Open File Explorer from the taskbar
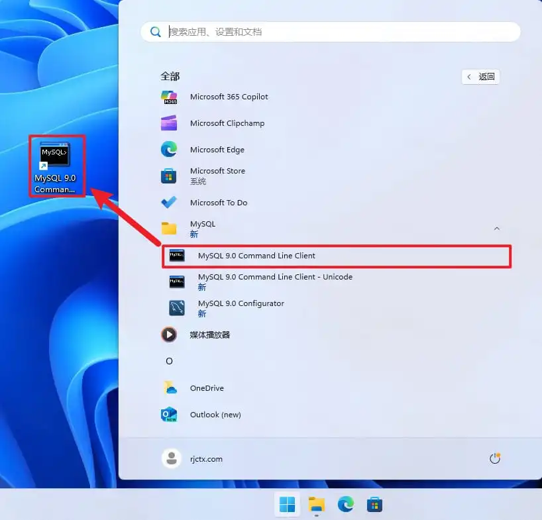 (317, 505)
